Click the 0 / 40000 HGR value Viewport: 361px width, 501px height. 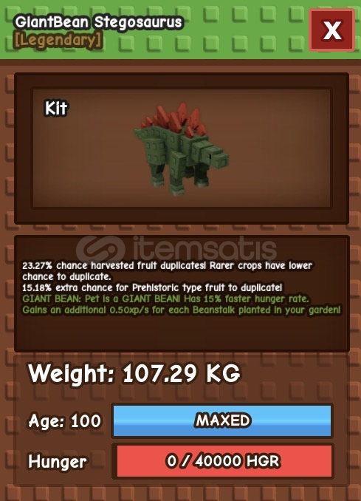coord(223,461)
